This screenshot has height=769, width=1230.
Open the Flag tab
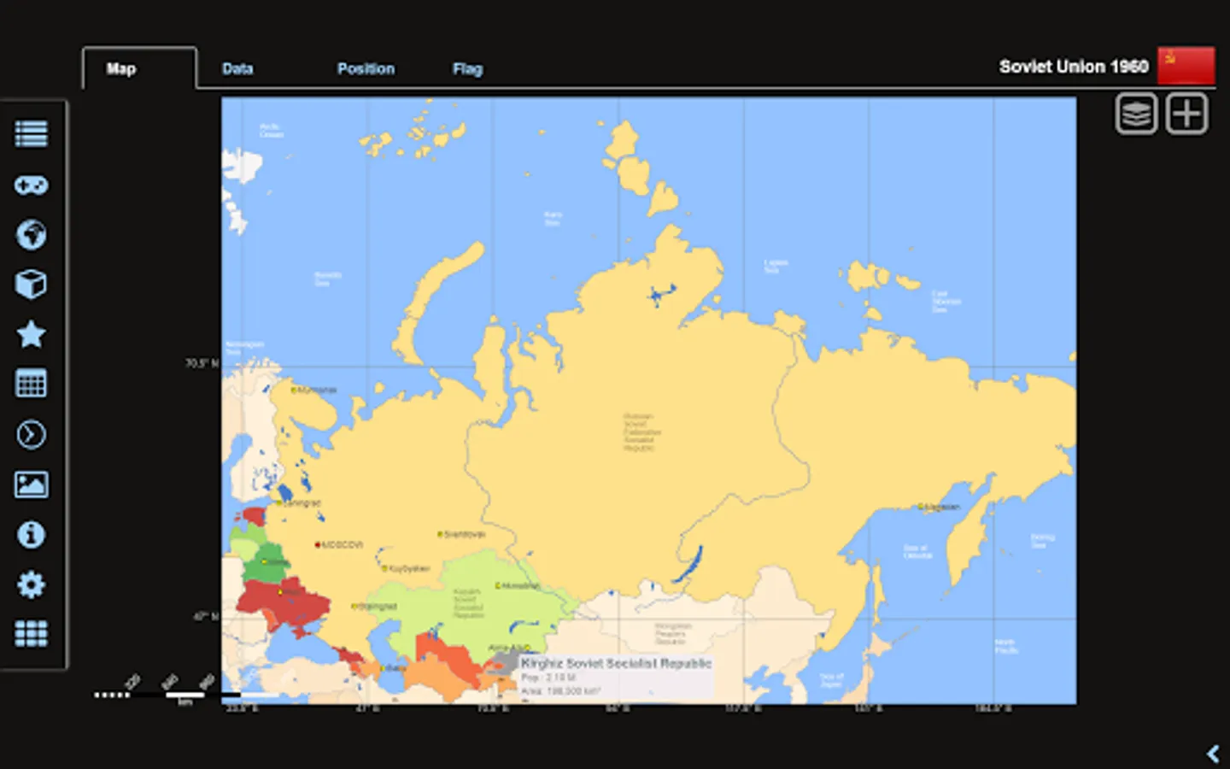point(467,68)
